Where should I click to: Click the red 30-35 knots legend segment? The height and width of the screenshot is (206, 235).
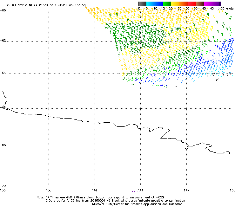coord(192,4)
